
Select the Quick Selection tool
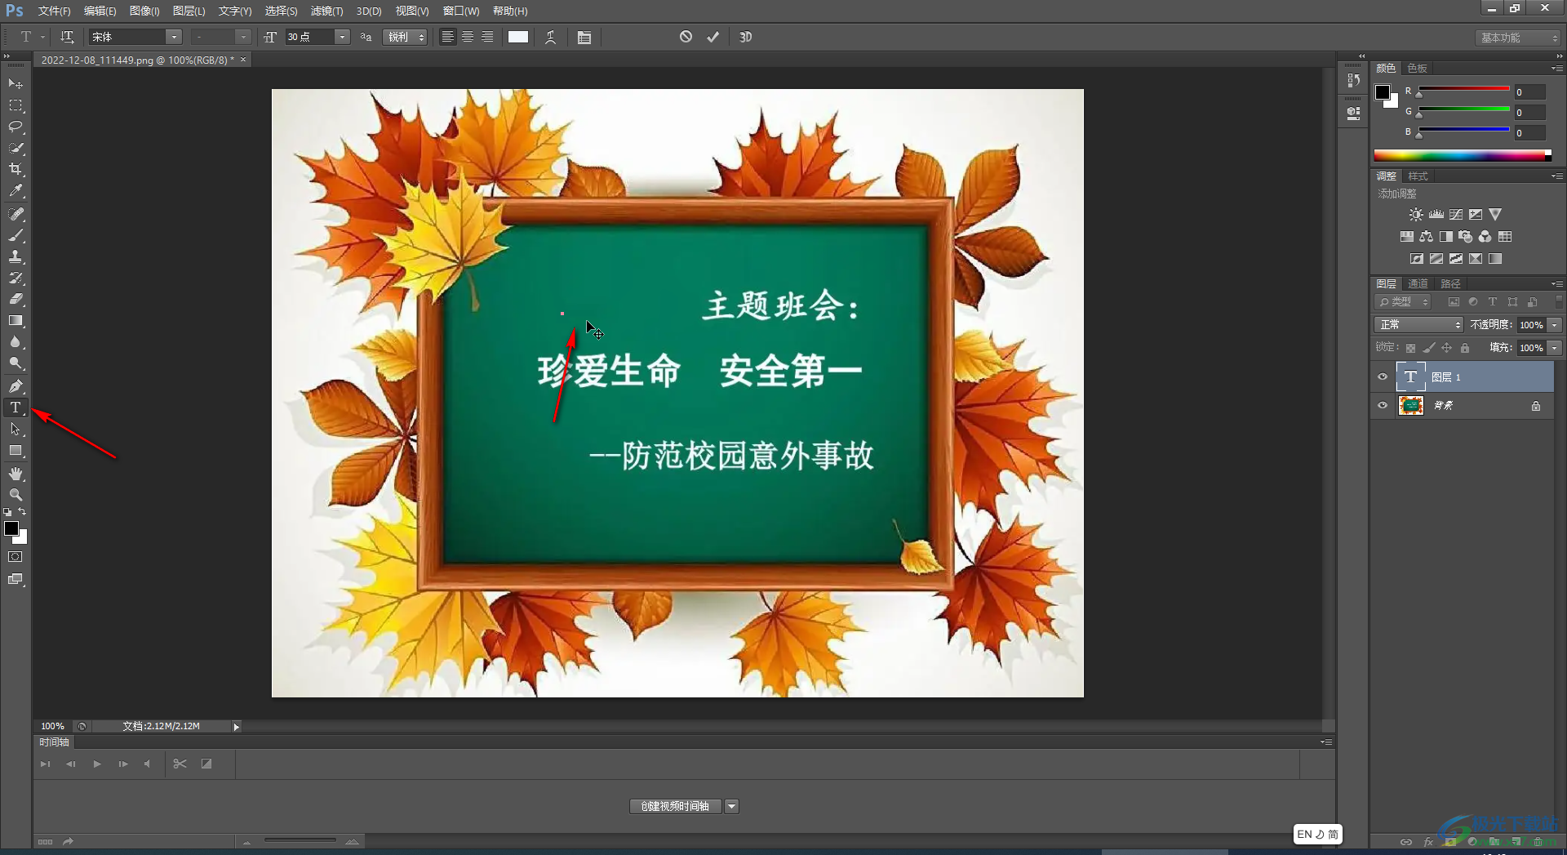coord(16,148)
